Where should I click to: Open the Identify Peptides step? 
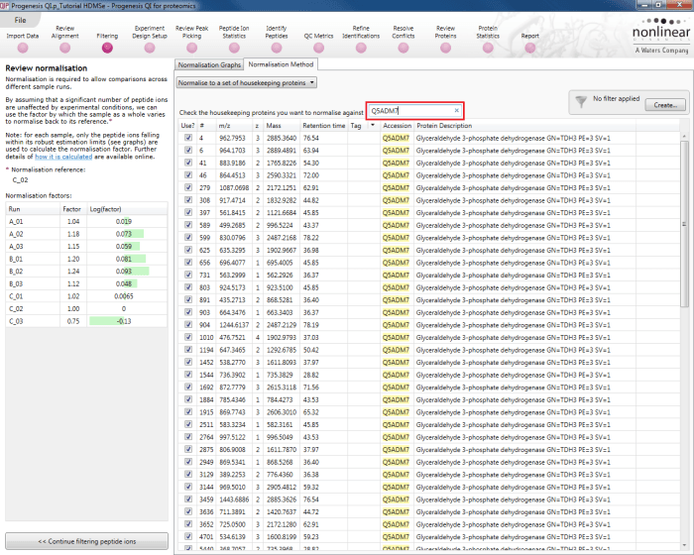277,48
